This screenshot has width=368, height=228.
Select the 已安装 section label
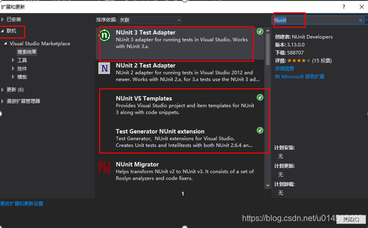[x=14, y=20]
